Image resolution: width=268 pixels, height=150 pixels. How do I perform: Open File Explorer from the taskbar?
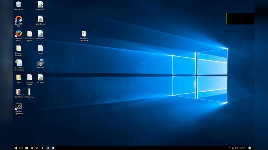27,148
